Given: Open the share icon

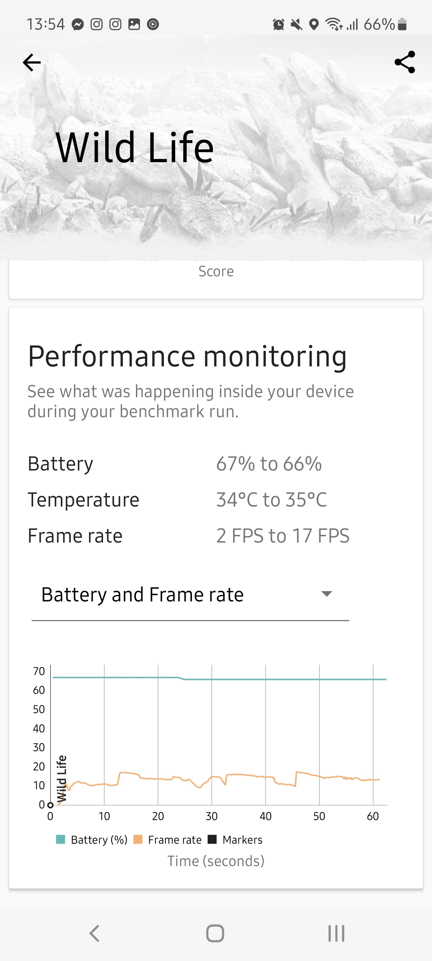Looking at the screenshot, I should pos(405,62).
